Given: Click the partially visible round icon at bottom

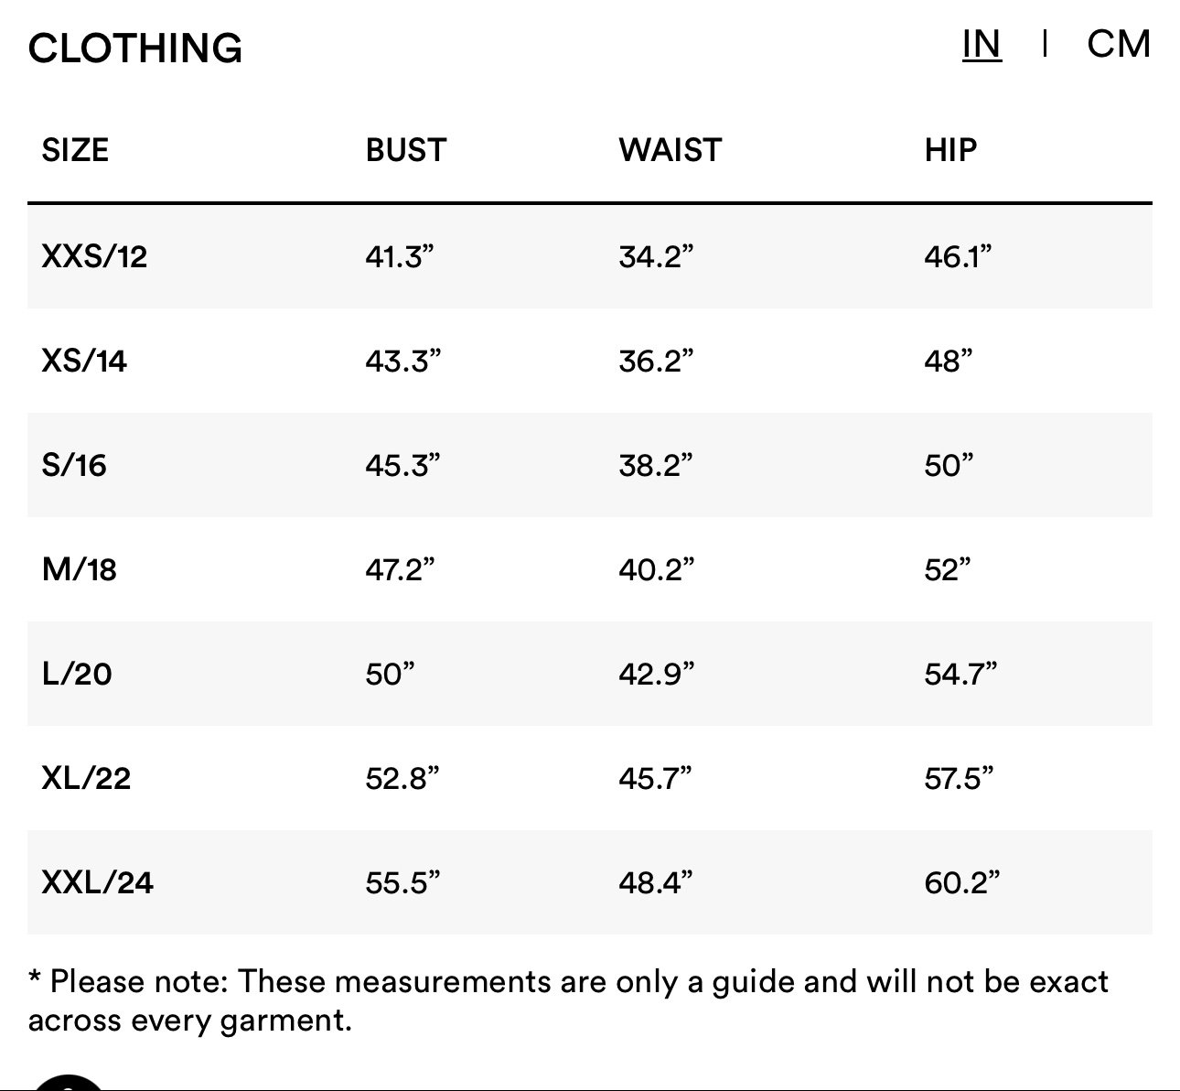Looking at the screenshot, I should click(x=69, y=1082).
